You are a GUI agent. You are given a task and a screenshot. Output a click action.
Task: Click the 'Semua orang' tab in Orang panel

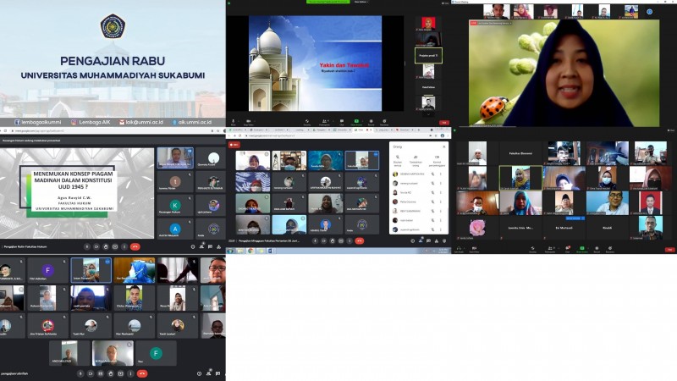coord(399,160)
